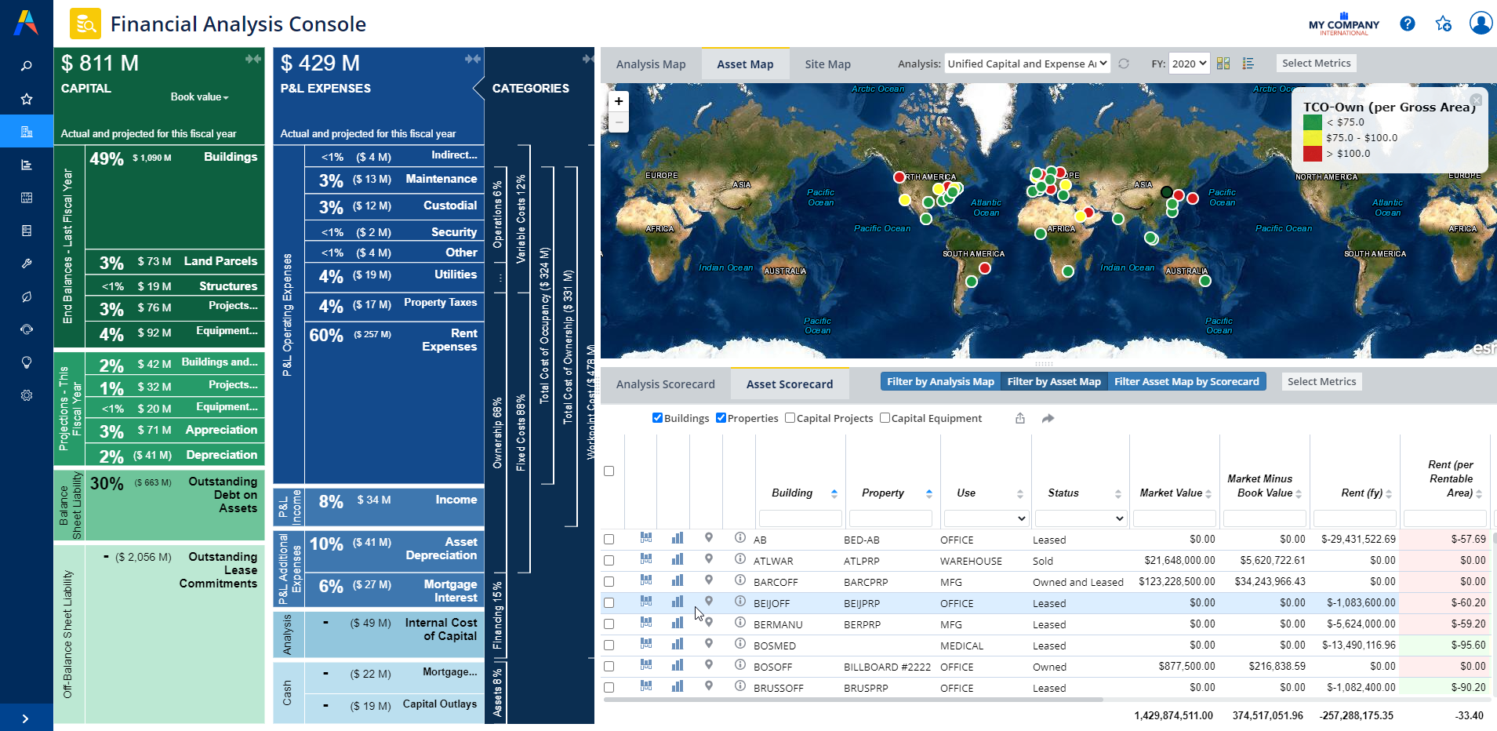Click the map zoom in plus button
Screen dimensions: 1497x731
coord(619,101)
